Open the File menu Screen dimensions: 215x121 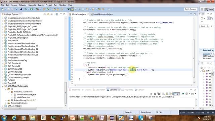click(2, 5)
